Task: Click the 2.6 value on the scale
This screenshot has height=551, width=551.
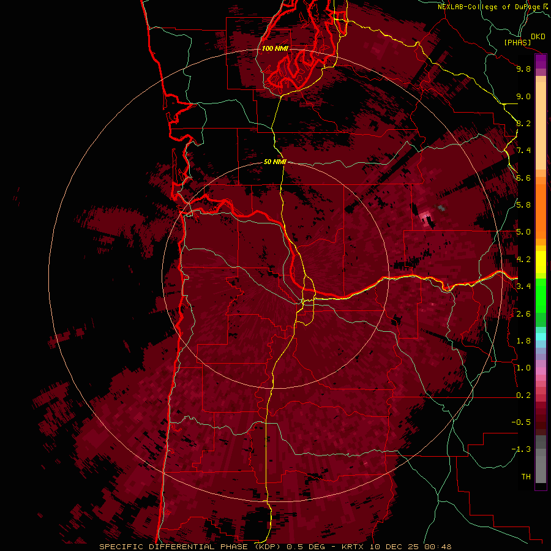Action: (523, 314)
